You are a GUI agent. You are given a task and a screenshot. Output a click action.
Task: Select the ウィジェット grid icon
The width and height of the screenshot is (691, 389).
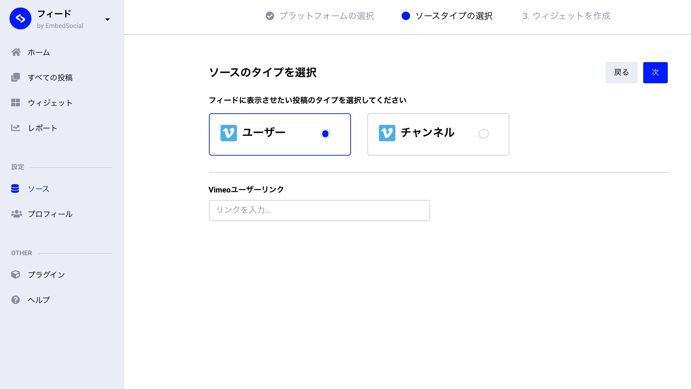tap(16, 103)
